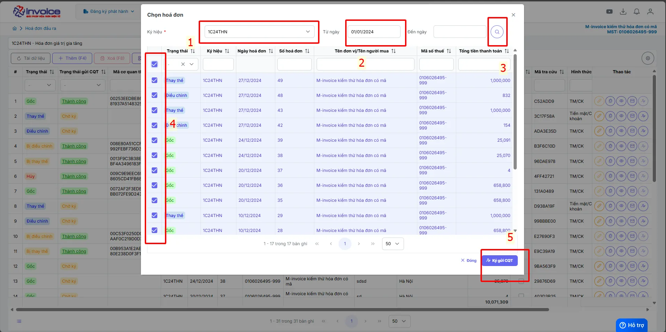Screen dimensions: 666x332
Task: Click the Tải dữ liệu button
Action: click(x=31, y=58)
